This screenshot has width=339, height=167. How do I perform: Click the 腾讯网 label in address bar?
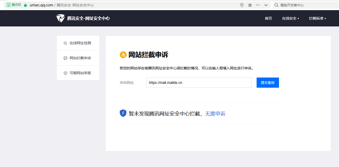click(16, 5)
